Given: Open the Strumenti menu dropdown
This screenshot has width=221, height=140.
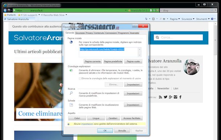Looking at the screenshot, I should tap(203, 19).
